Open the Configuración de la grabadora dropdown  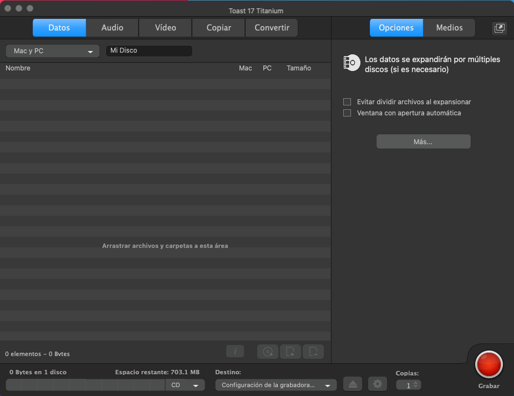point(276,385)
